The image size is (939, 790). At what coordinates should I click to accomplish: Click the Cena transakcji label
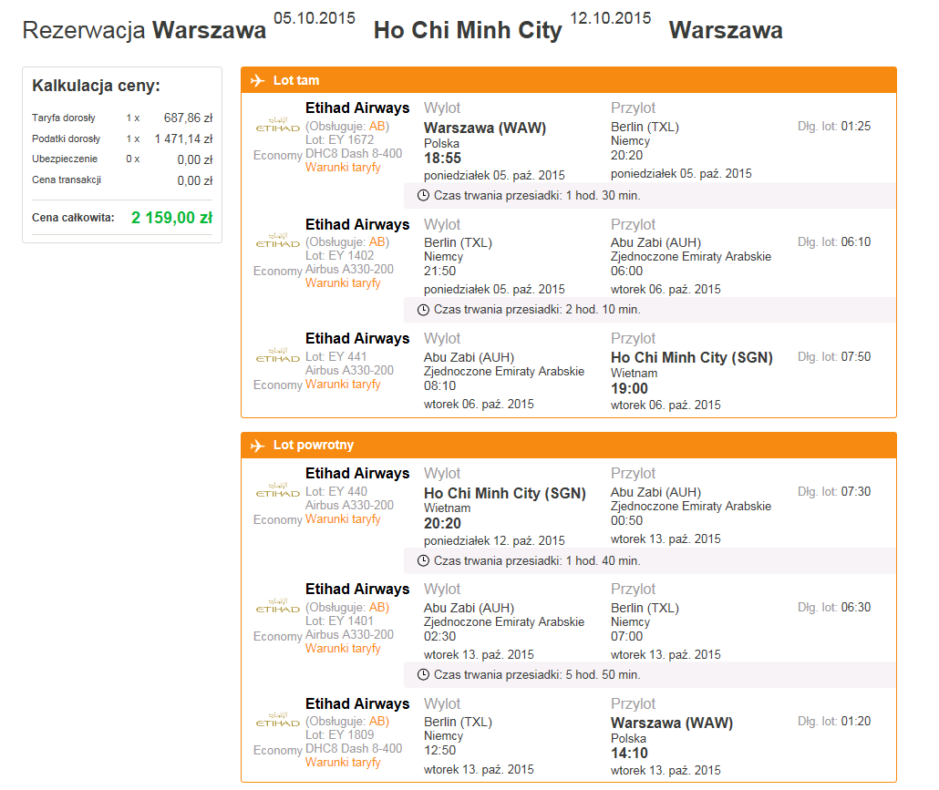[x=67, y=180]
